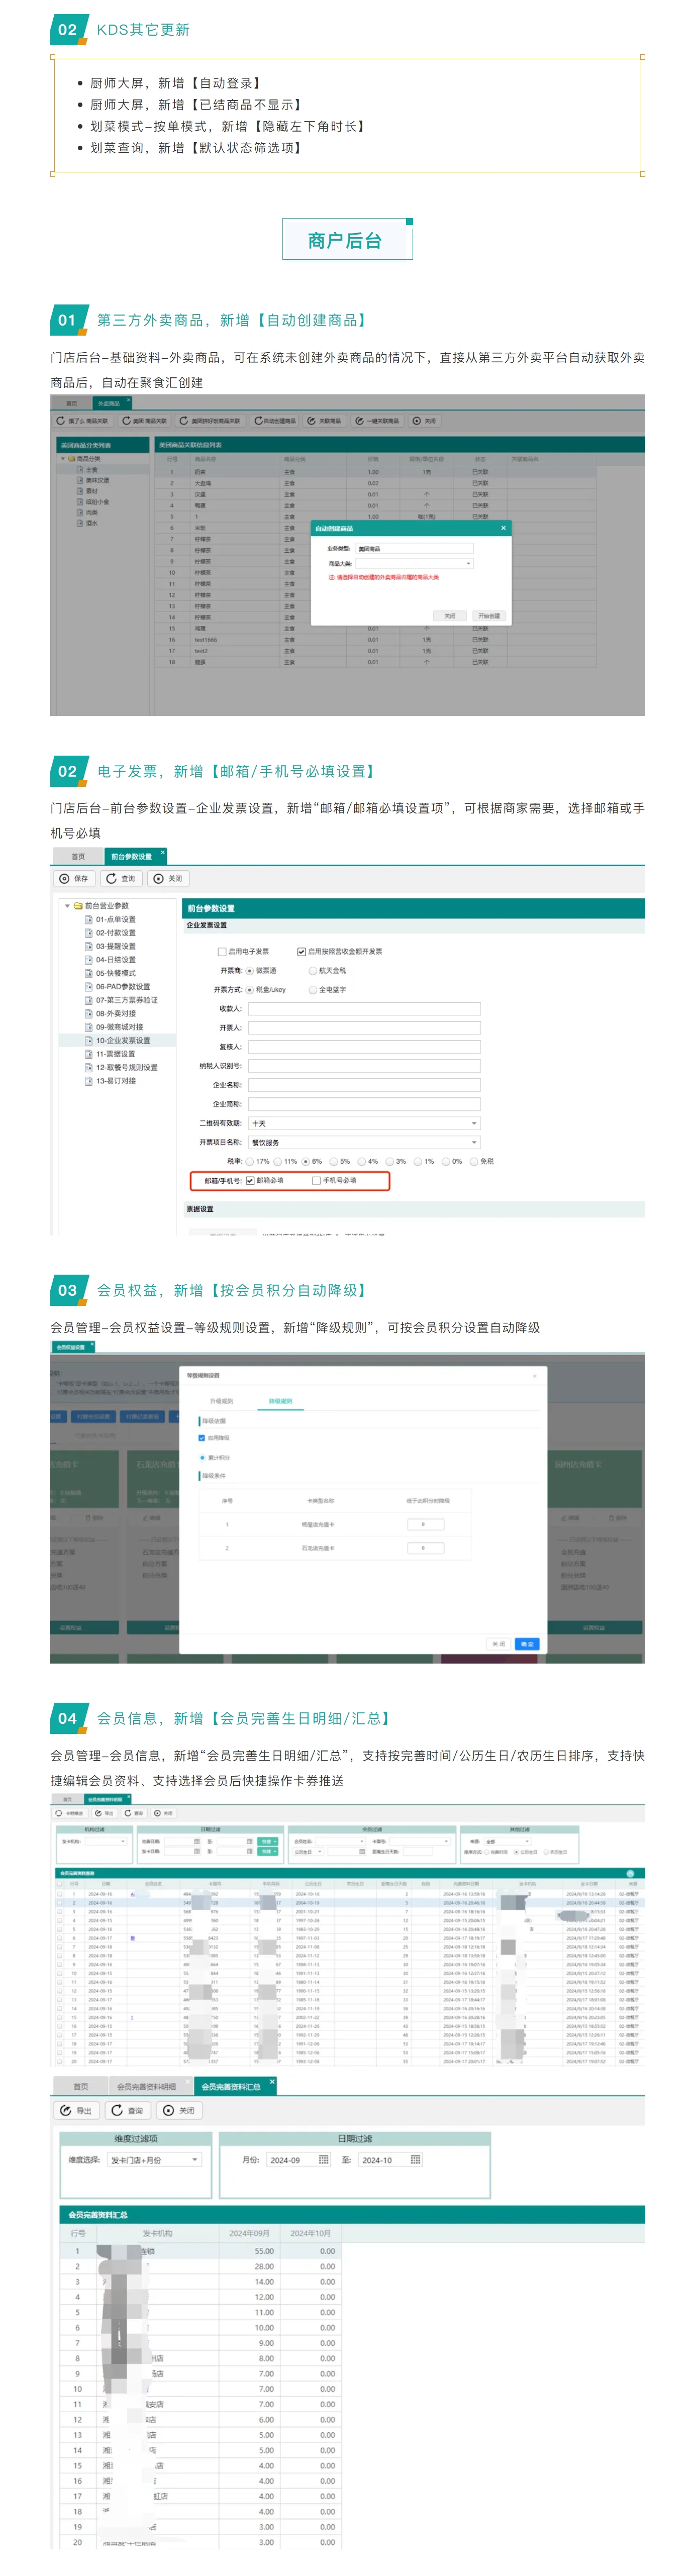The image size is (693, 2576).
Task: Choose 全电蓝字 invoicing method
Action: (313, 990)
